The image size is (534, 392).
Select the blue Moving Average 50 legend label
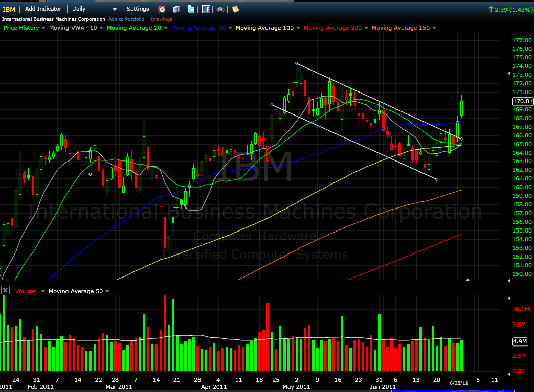(198, 28)
